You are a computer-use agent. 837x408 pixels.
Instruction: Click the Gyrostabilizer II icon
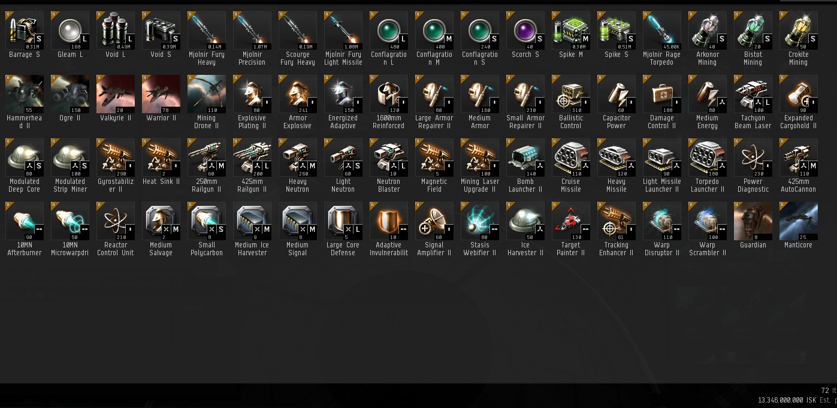click(x=116, y=158)
